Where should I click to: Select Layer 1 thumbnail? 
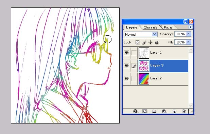144,53
